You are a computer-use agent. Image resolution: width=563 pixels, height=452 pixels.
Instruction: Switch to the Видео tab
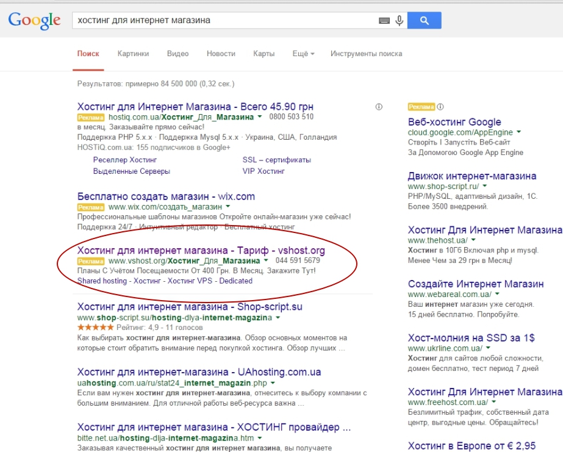click(x=178, y=54)
